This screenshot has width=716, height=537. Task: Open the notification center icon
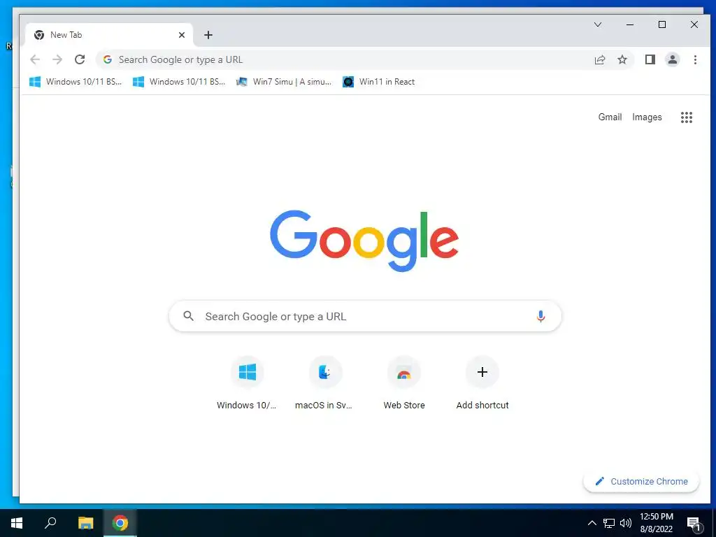(694, 524)
